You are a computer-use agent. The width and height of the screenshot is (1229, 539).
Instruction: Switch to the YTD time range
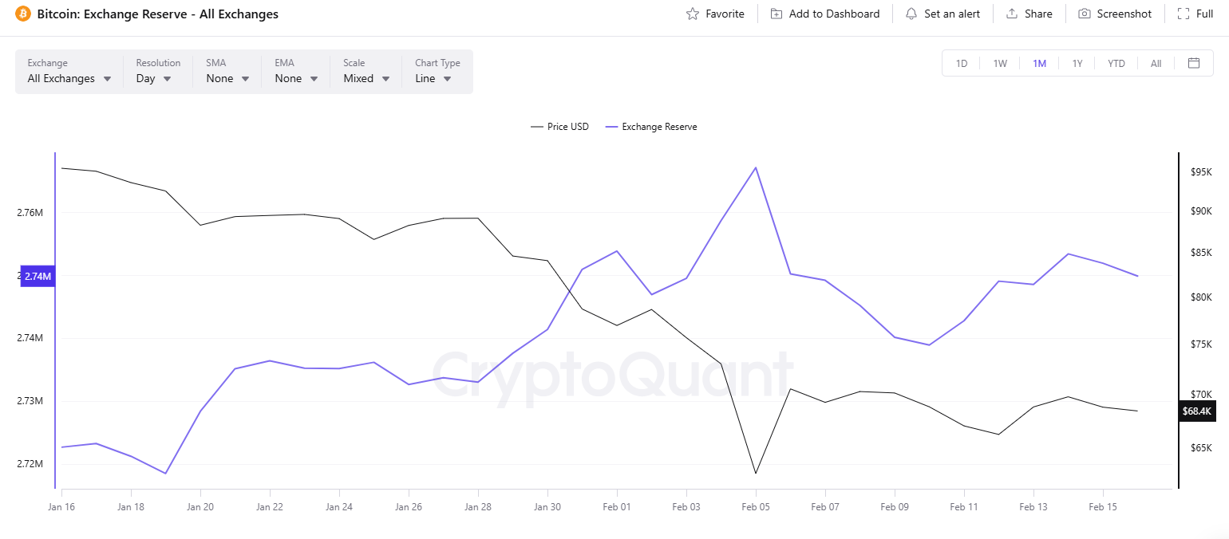[x=1116, y=64]
